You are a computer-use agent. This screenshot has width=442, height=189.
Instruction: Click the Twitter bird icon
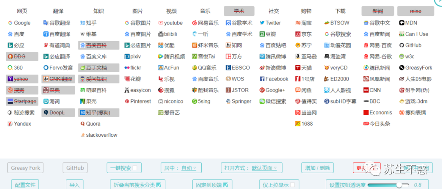coord(262,23)
